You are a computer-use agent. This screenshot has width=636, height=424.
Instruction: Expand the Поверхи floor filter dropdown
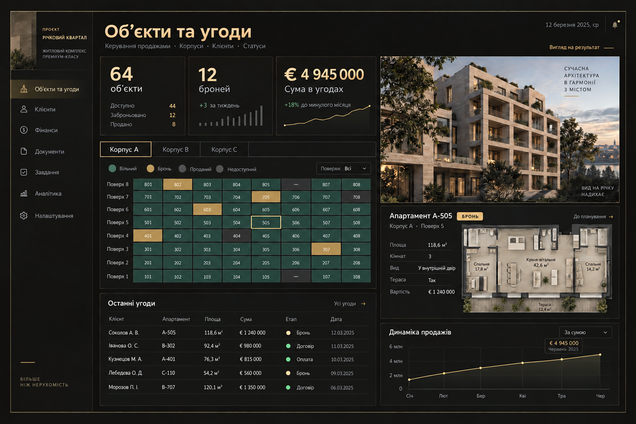coord(343,169)
